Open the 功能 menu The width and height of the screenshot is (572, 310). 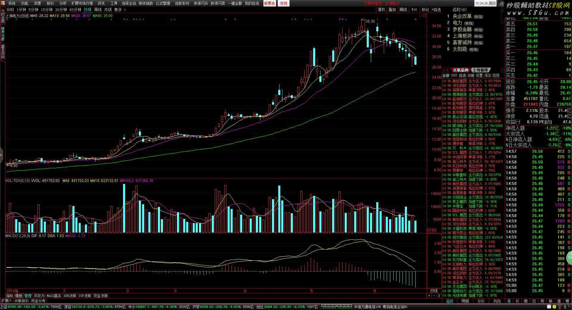[x=25, y=3]
